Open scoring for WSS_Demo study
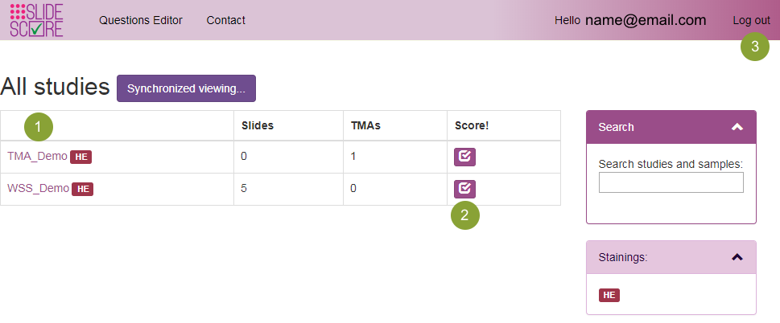The image size is (780, 323). click(464, 189)
